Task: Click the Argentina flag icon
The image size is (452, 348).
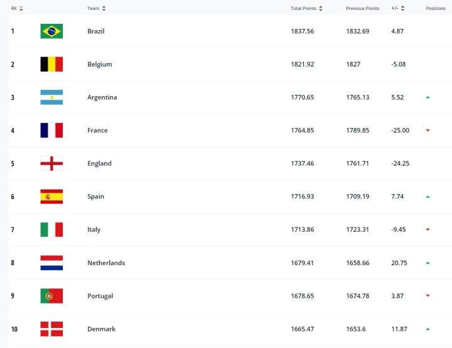Action: pyautogui.click(x=51, y=97)
